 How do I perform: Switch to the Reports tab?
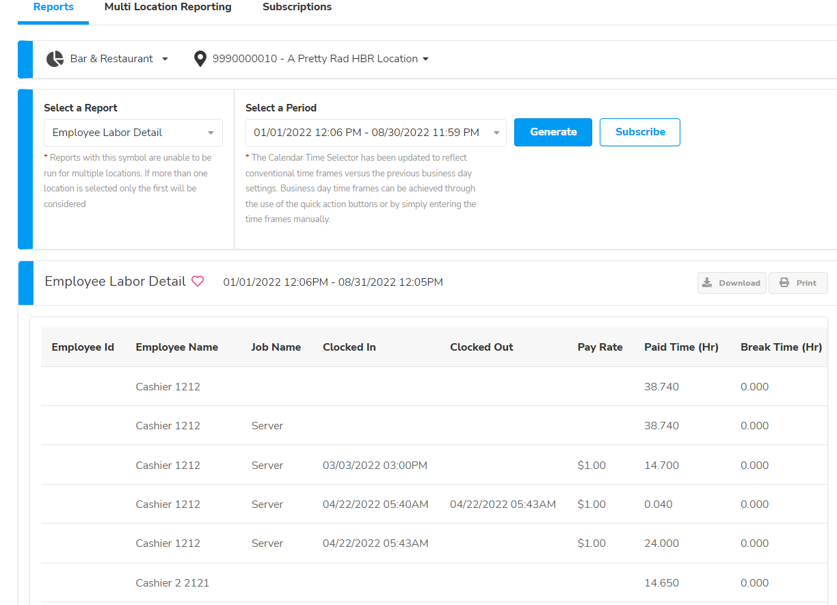pos(53,8)
